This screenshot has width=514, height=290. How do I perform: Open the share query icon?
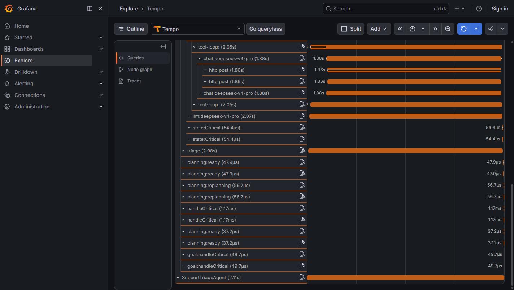[491, 29]
